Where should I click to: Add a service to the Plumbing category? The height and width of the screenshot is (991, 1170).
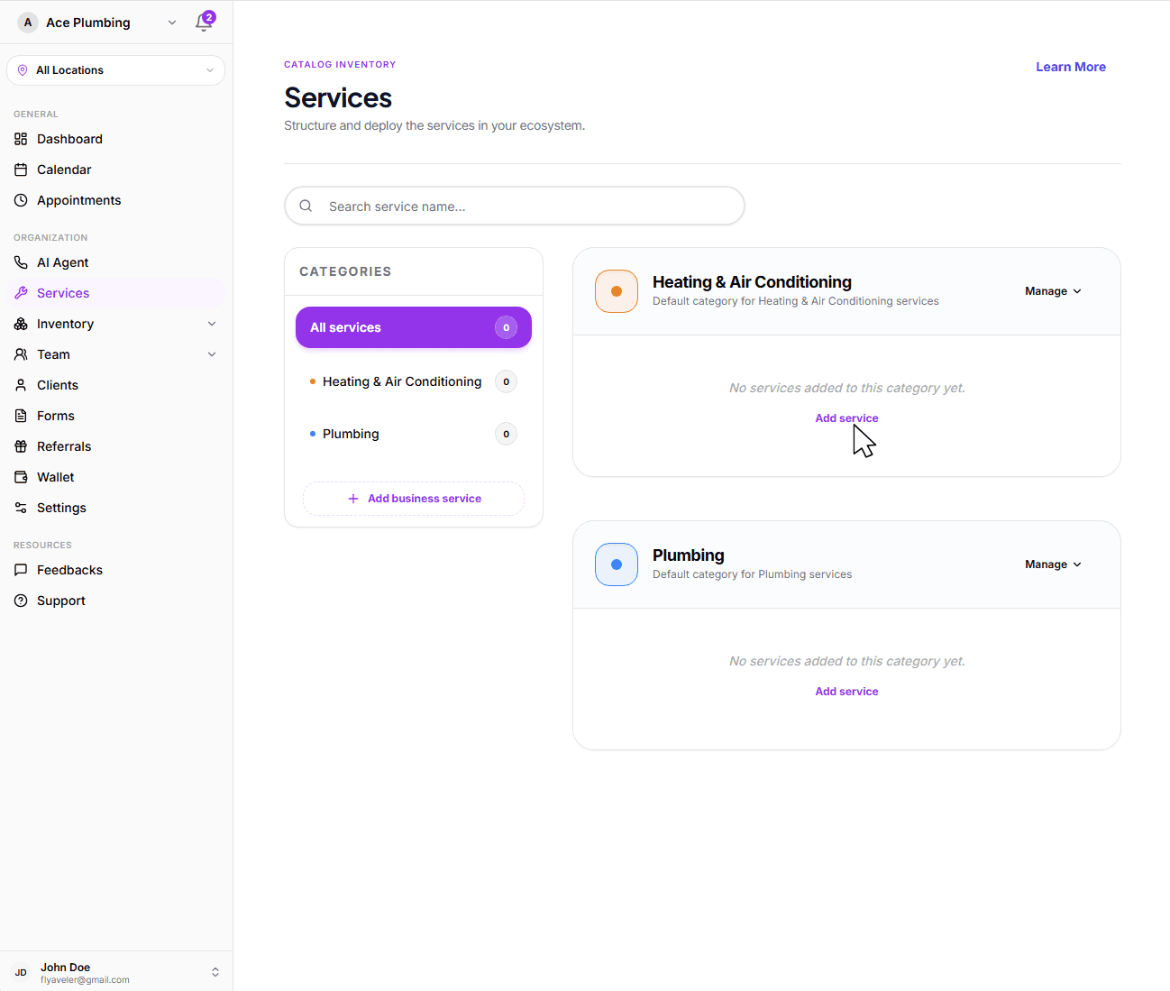[846, 691]
